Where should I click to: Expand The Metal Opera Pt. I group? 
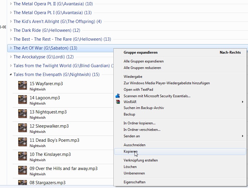11,13
